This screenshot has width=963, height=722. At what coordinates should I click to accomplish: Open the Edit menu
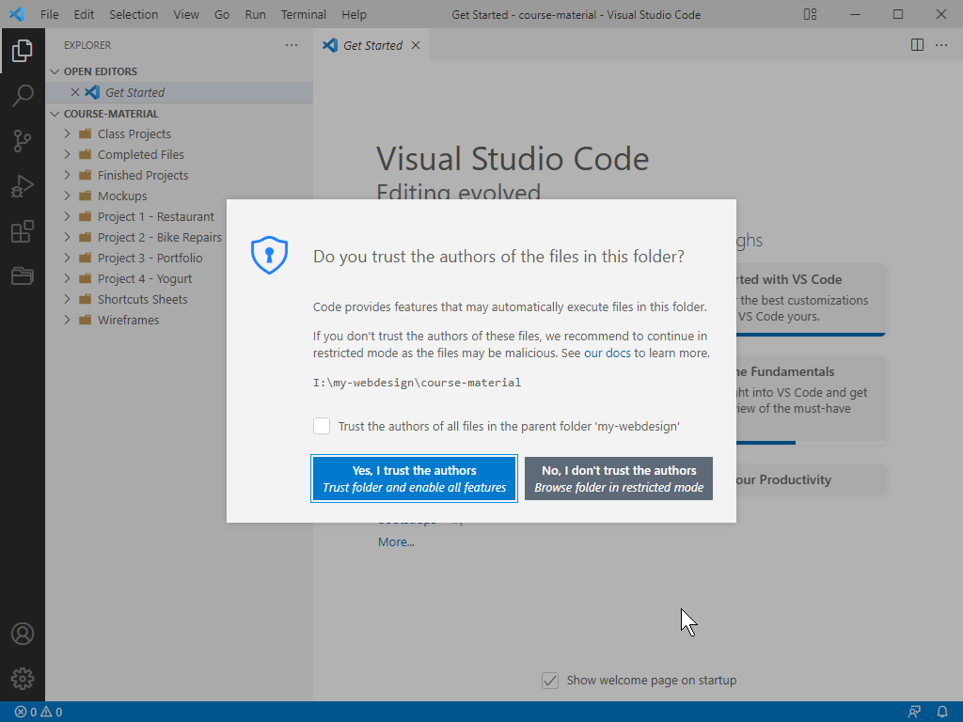pyautogui.click(x=84, y=14)
